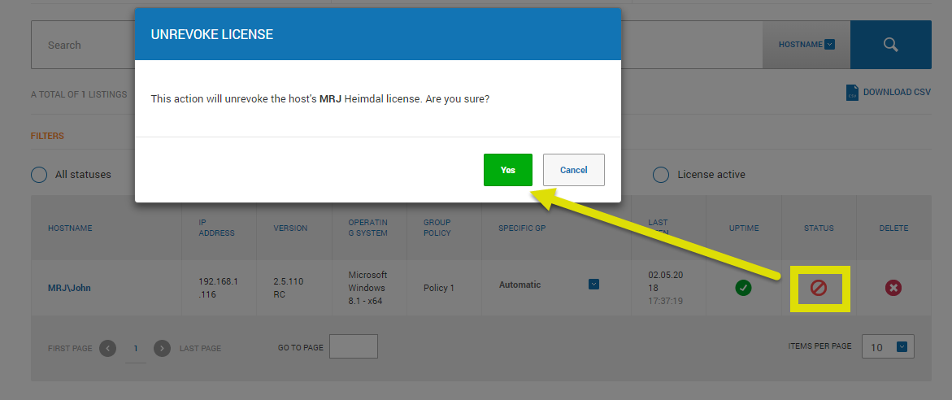Click the magnifier search button
Viewport: 952px width, 400px height.
tap(890, 45)
